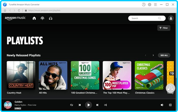Skip to previous track
Screen dimensions: 178x112
(x=80, y=105)
